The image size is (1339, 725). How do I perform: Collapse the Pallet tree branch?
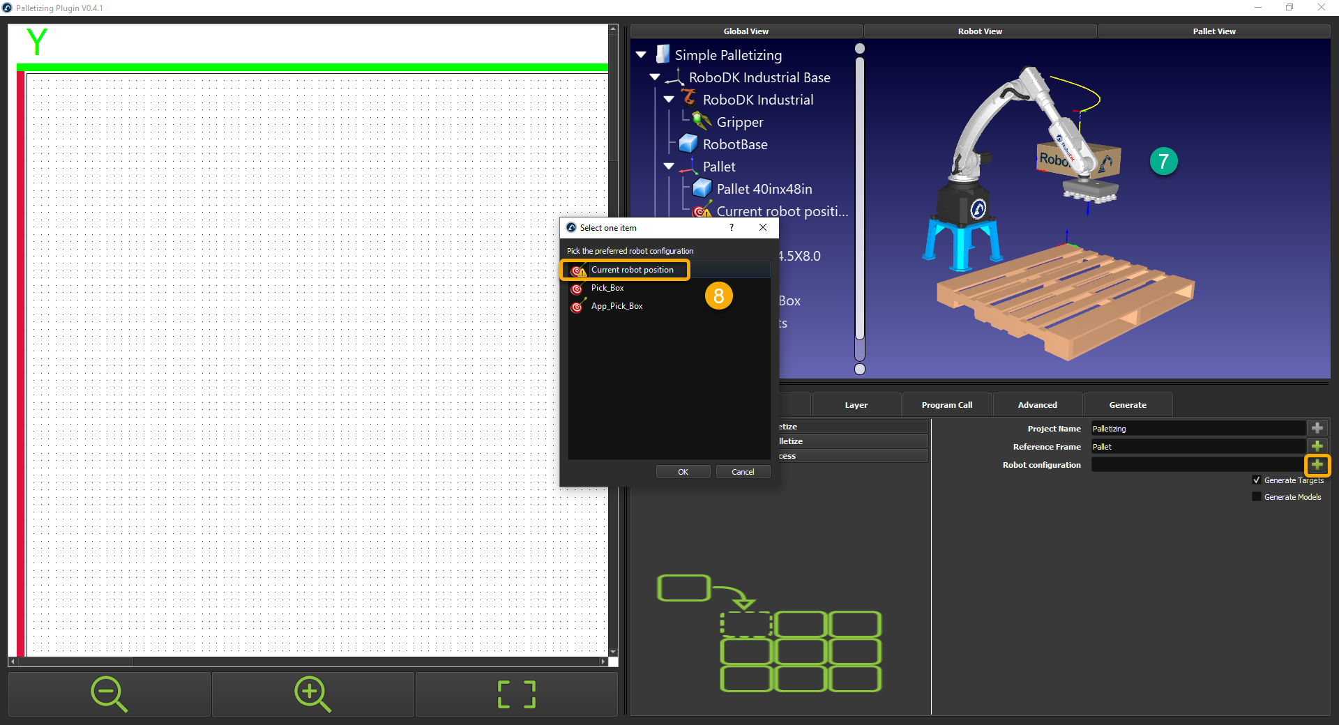tap(669, 167)
